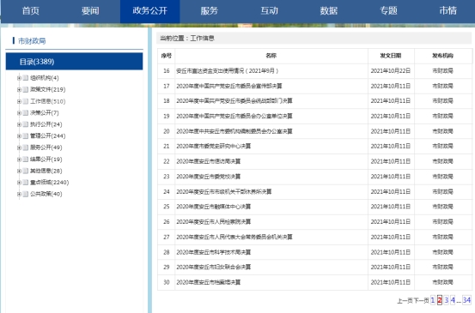Click the 发文日期 column header
Viewport: 475px width, 313px height.
391,56
